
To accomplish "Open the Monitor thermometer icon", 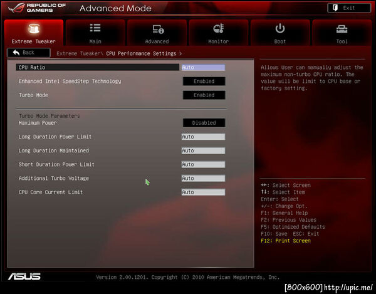I will point(219,28).
